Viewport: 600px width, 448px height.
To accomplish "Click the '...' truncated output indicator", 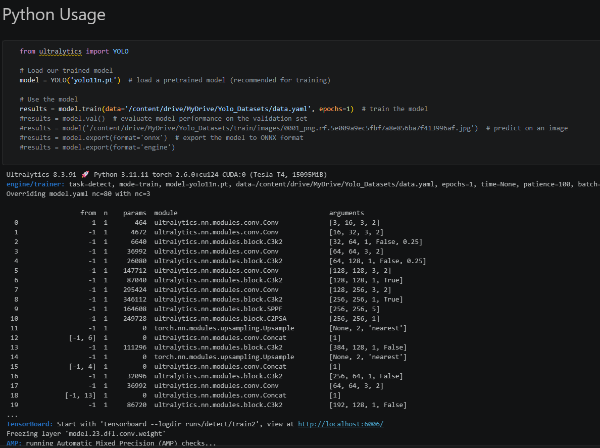I will 12,416.
